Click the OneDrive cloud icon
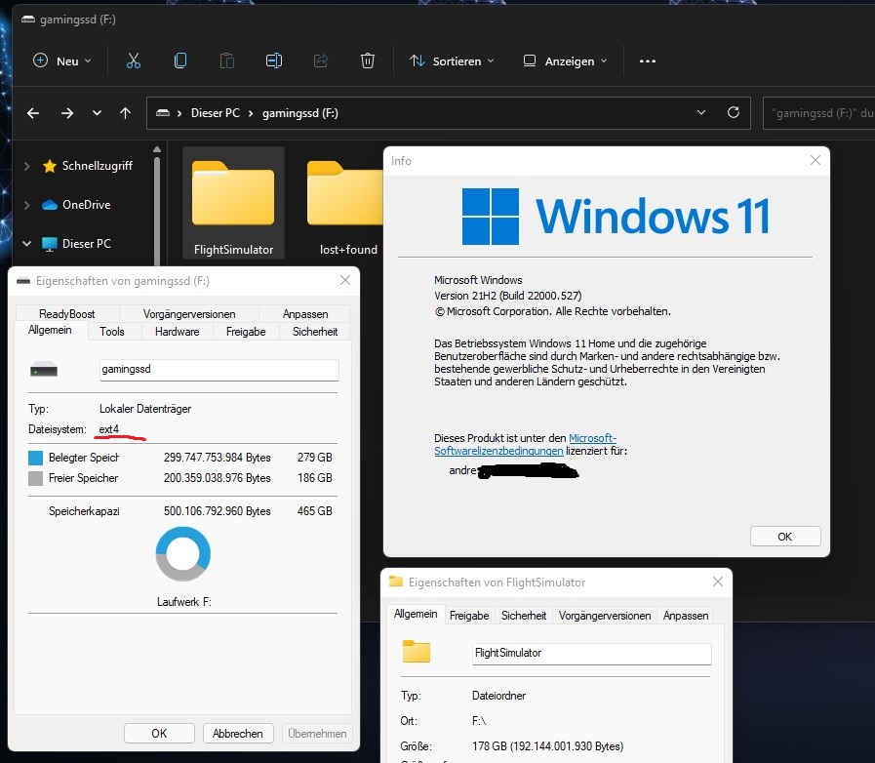 point(50,205)
